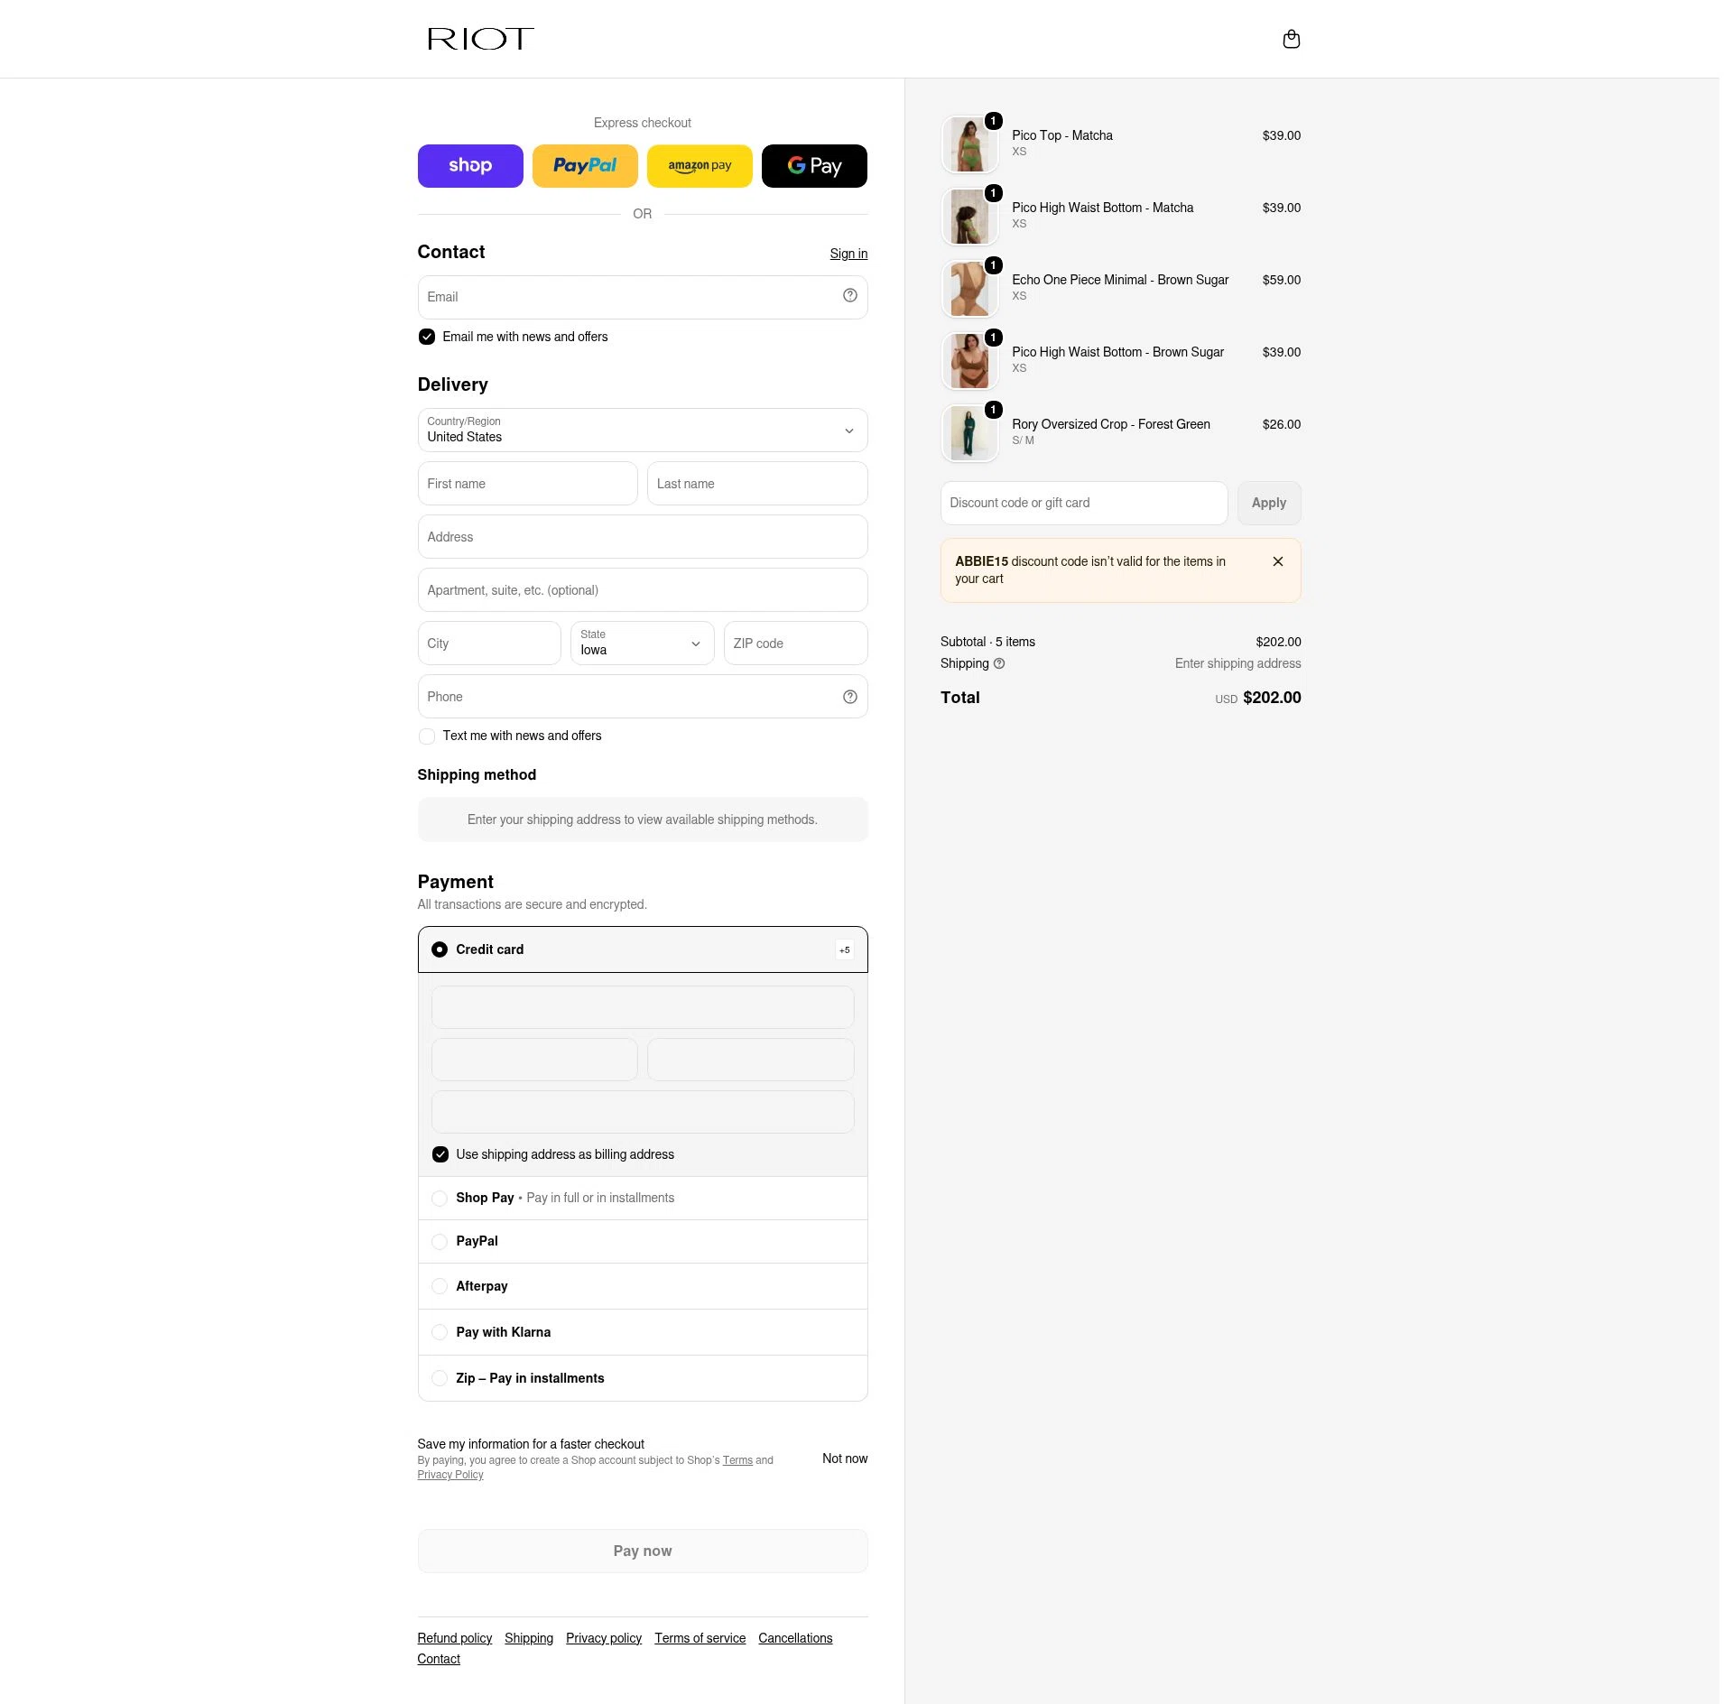Toggle Use shipping address as billing address

coord(440,1154)
